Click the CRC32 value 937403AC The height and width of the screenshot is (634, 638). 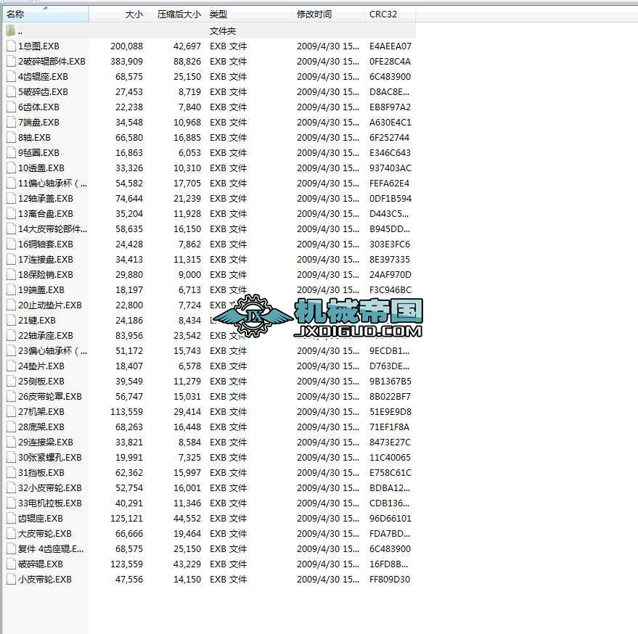390,168
